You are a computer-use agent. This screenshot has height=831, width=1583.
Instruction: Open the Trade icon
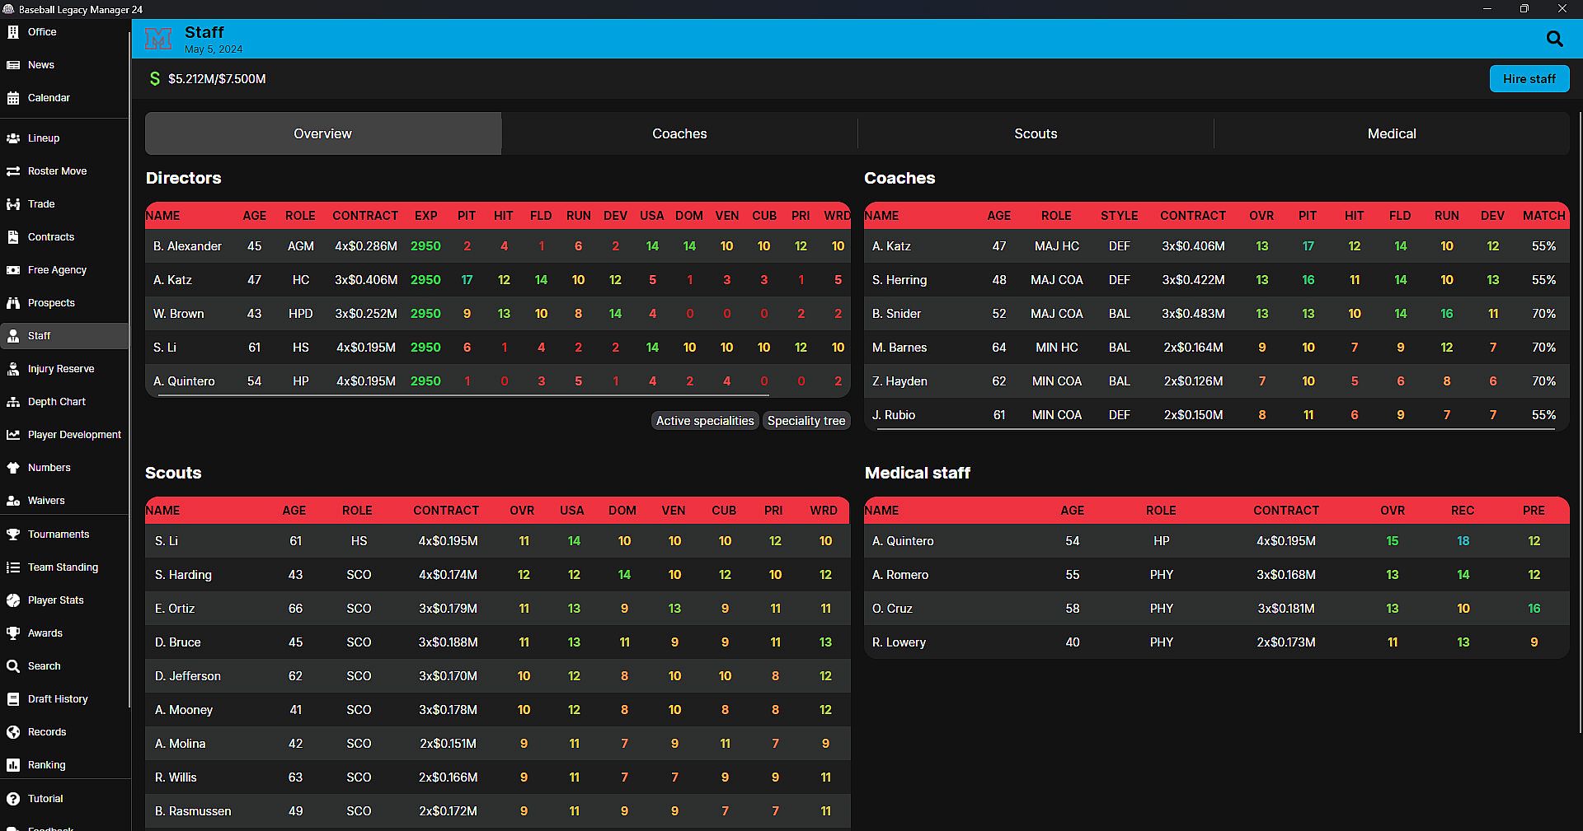coord(13,204)
